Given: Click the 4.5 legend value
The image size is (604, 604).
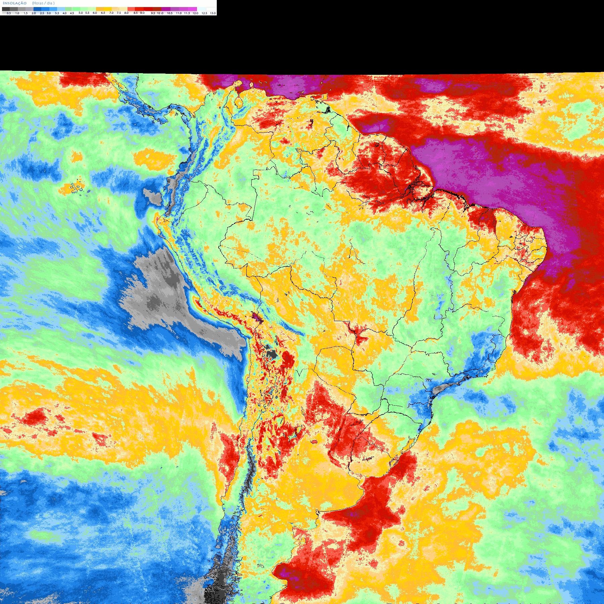Looking at the screenshot, I should pyautogui.click(x=72, y=13).
